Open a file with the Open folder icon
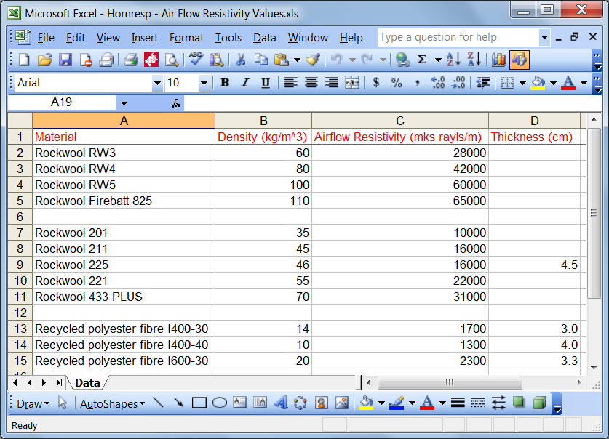 coord(44,60)
